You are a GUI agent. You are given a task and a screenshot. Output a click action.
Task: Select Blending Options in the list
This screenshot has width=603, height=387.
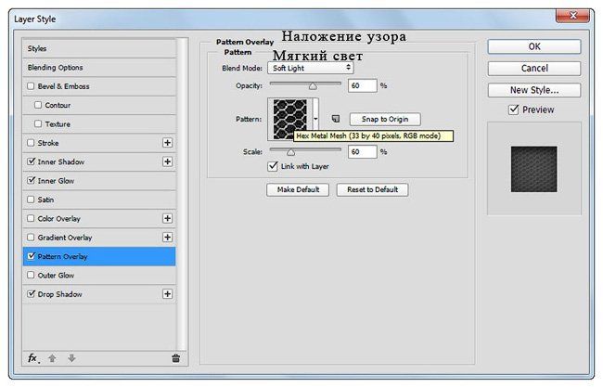(99, 68)
